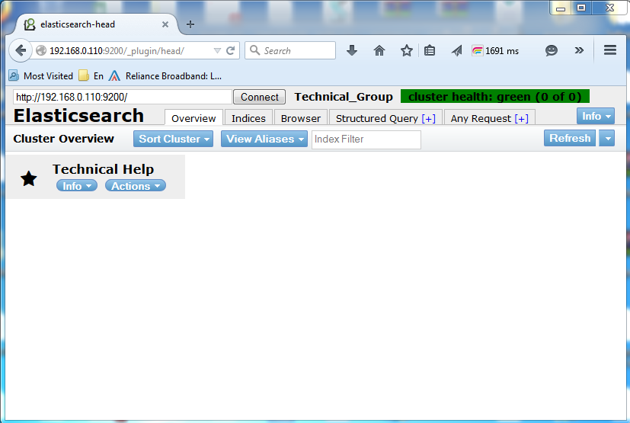Click the Technical Help node name

coord(104,169)
